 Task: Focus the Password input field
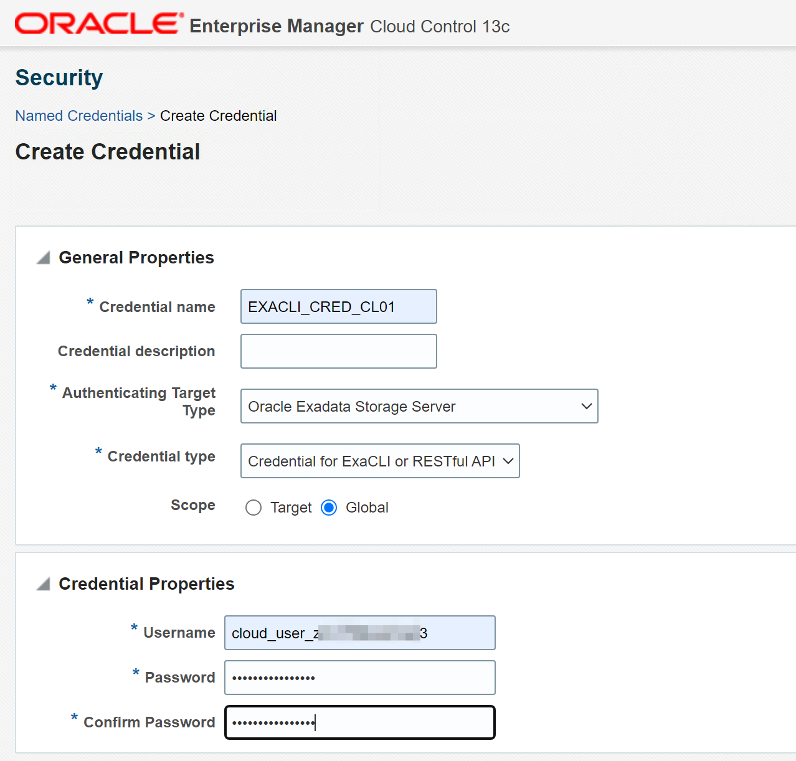359,678
